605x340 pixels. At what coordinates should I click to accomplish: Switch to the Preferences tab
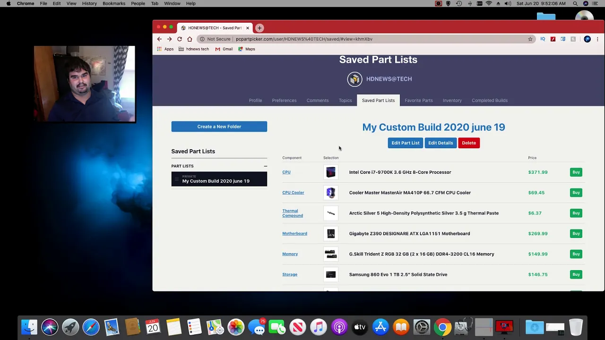click(284, 101)
